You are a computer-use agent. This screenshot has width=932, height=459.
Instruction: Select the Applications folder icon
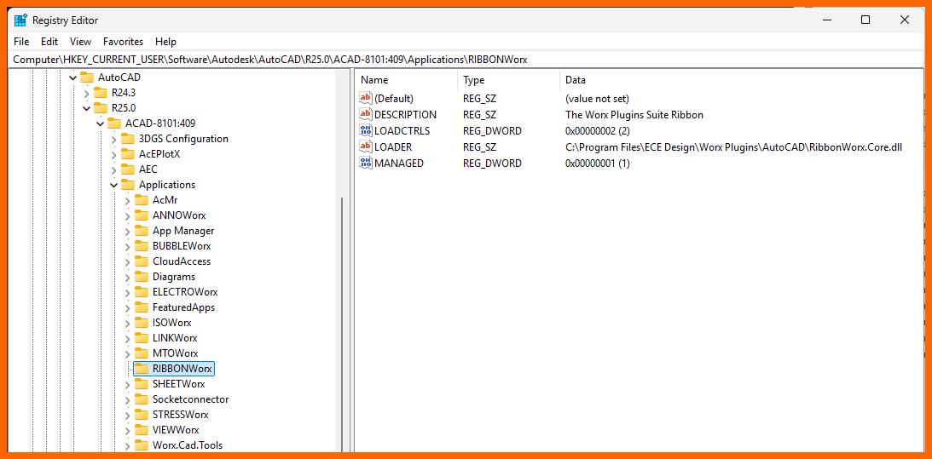(128, 185)
